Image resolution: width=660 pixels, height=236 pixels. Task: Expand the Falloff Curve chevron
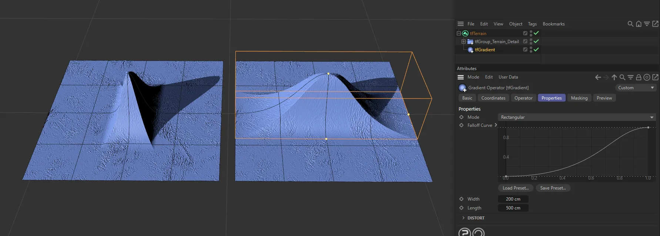pos(496,125)
